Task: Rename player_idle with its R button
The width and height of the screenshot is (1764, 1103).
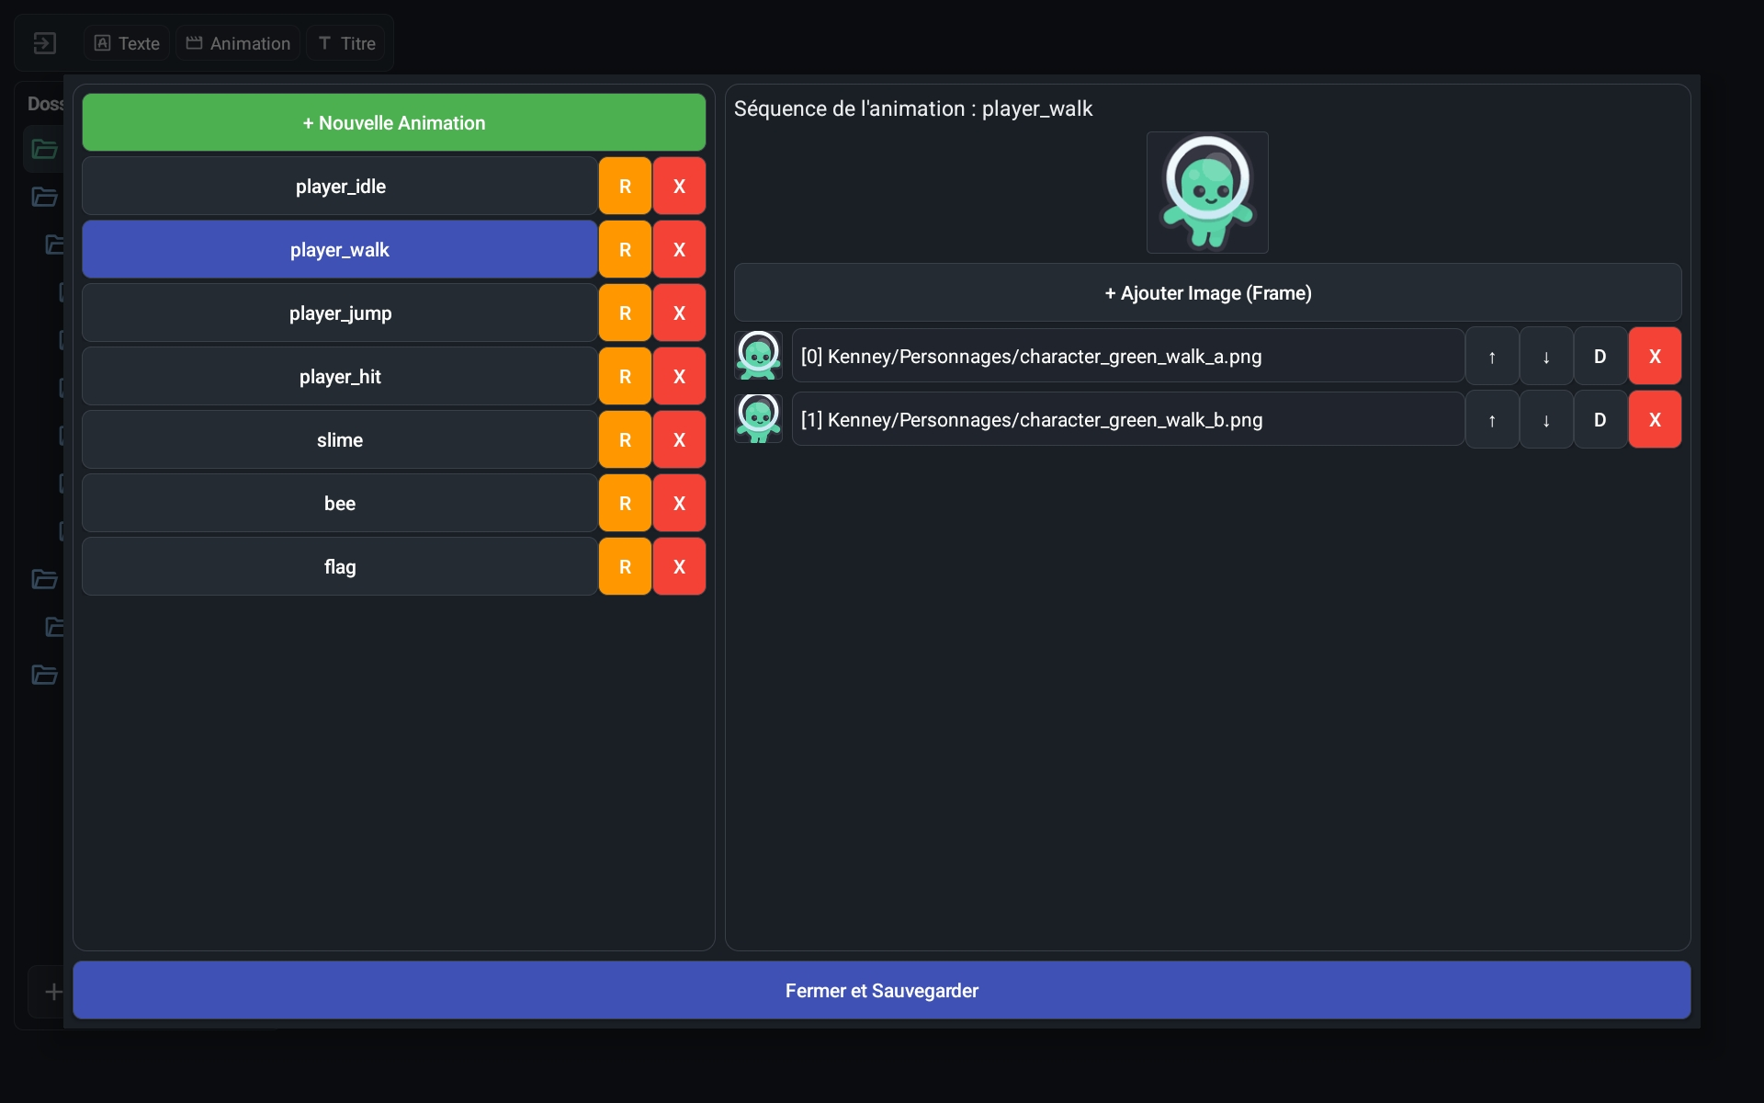Action: [625, 186]
